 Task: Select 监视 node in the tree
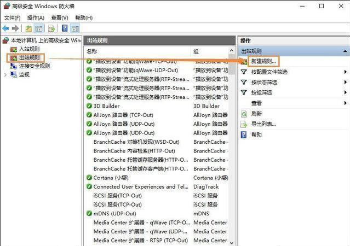pyautogui.click(x=24, y=74)
